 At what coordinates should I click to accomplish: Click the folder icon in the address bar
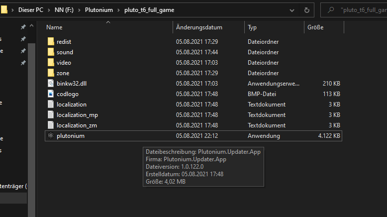click(x=4, y=10)
